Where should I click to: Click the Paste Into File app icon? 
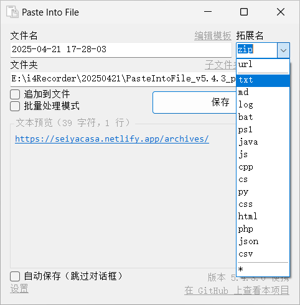click(12, 12)
